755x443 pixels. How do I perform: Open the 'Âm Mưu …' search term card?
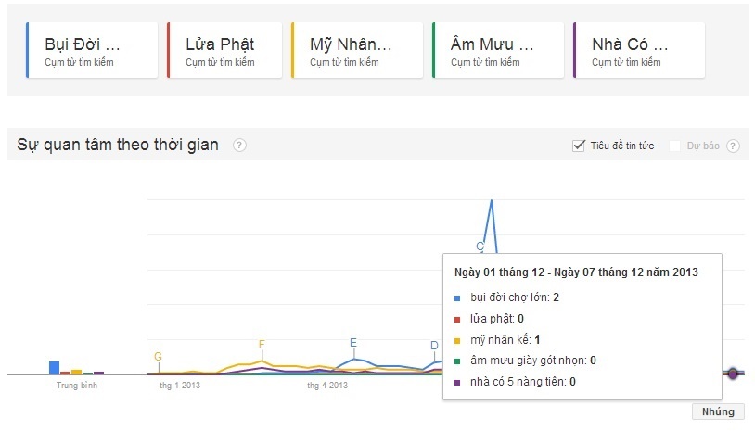click(498, 50)
